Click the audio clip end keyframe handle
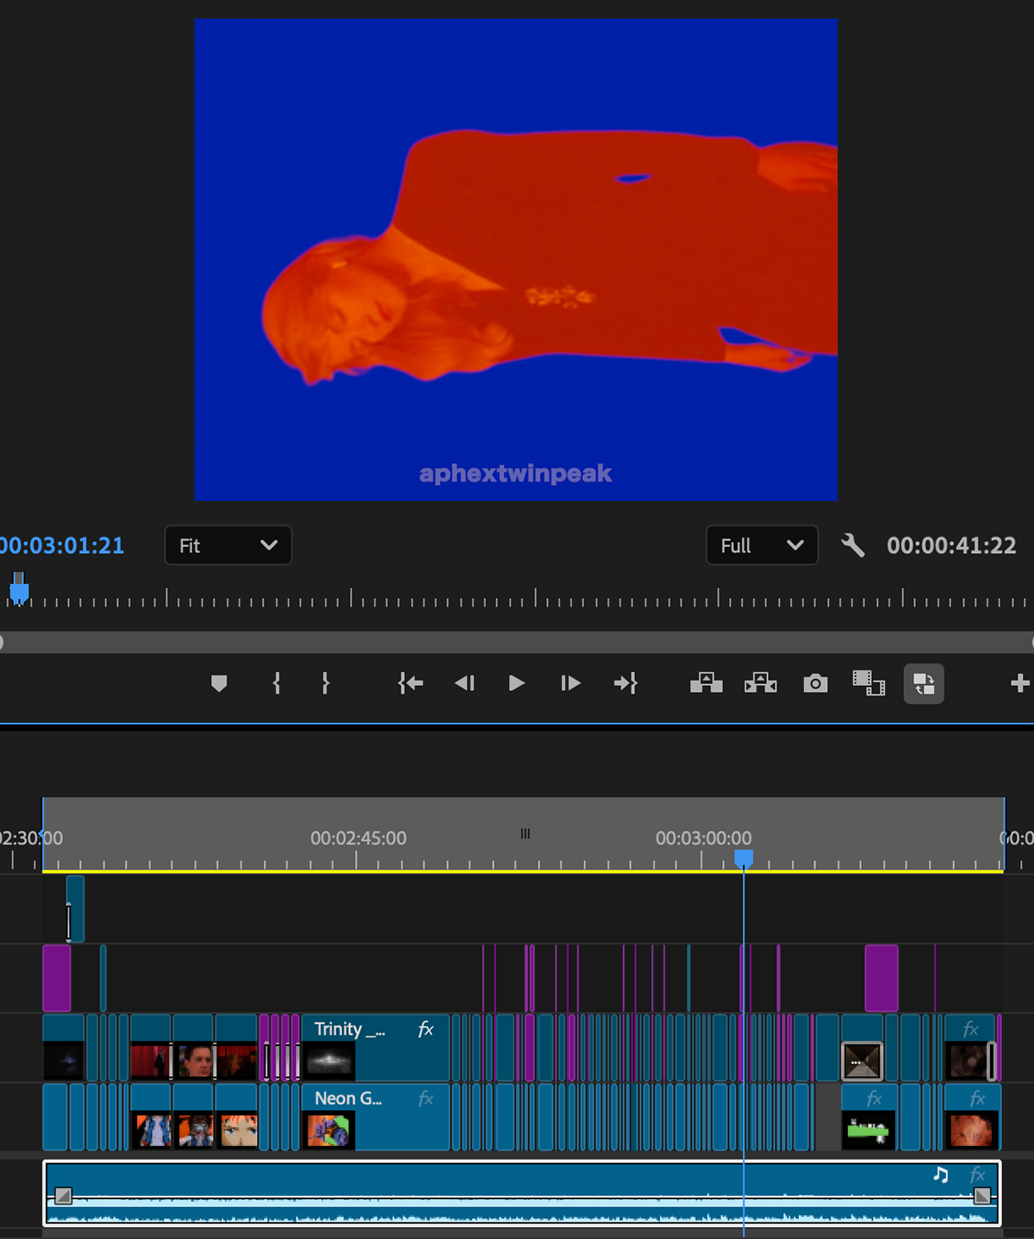This screenshot has height=1239, width=1034. coord(981,1196)
